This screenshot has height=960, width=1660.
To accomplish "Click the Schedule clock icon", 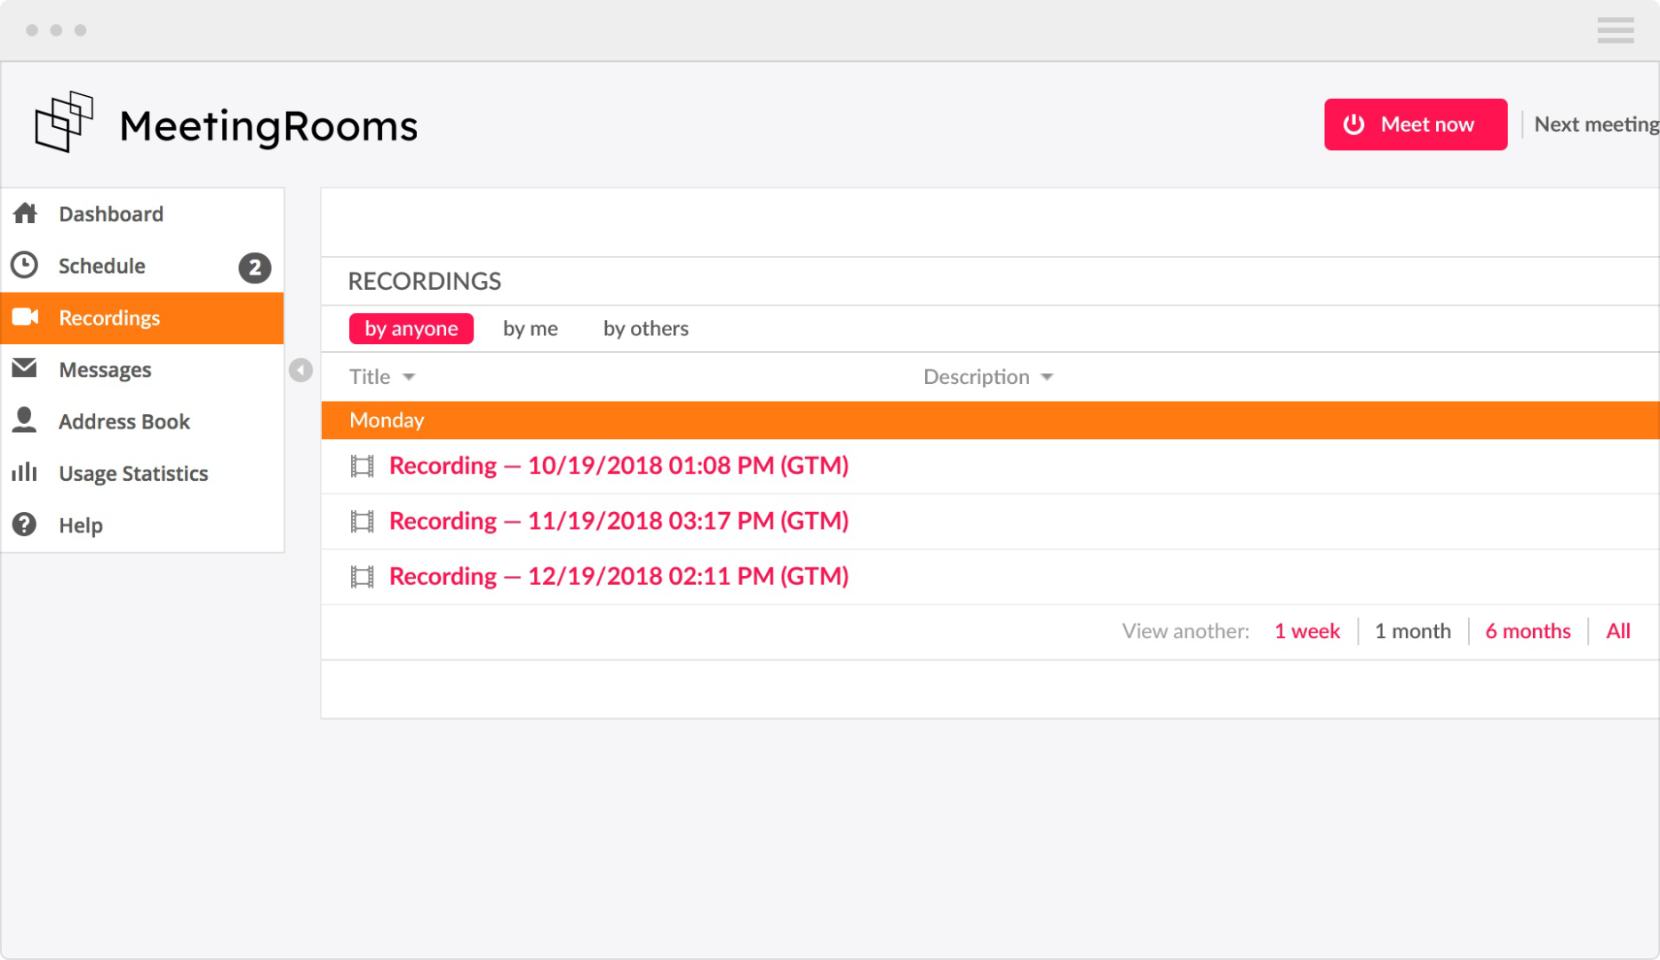I will click(x=25, y=264).
